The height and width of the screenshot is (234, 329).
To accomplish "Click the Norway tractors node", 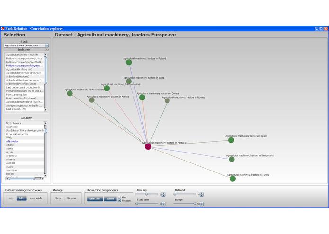I will point(167,101).
